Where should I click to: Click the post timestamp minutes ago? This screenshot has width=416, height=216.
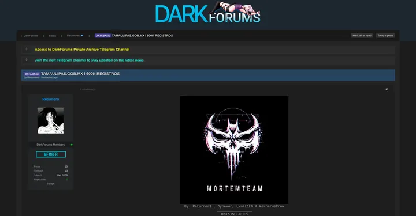88,89
